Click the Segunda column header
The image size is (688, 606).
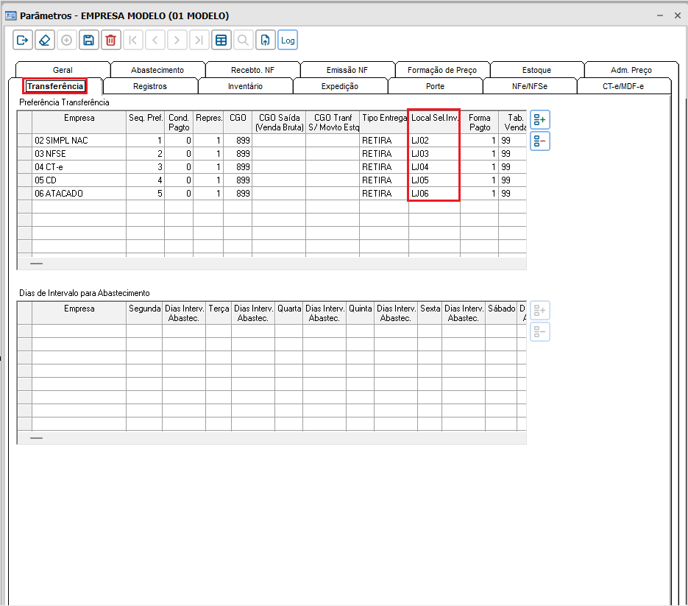(x=144, y=313)
